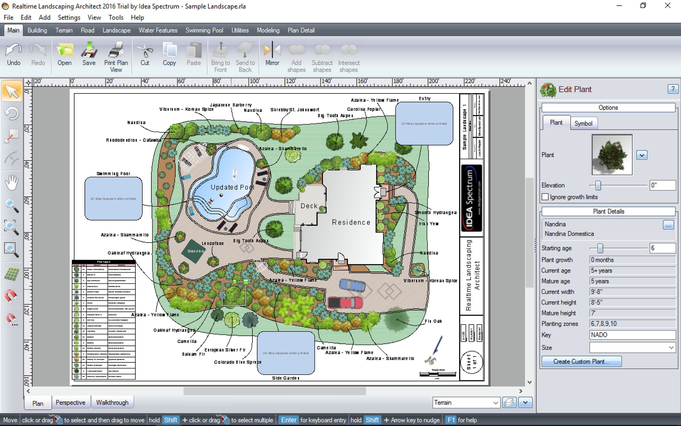The width and height of the screenshot is (681, 426).
Task: Open the Water Features ribbon tab
Action: 158,30
